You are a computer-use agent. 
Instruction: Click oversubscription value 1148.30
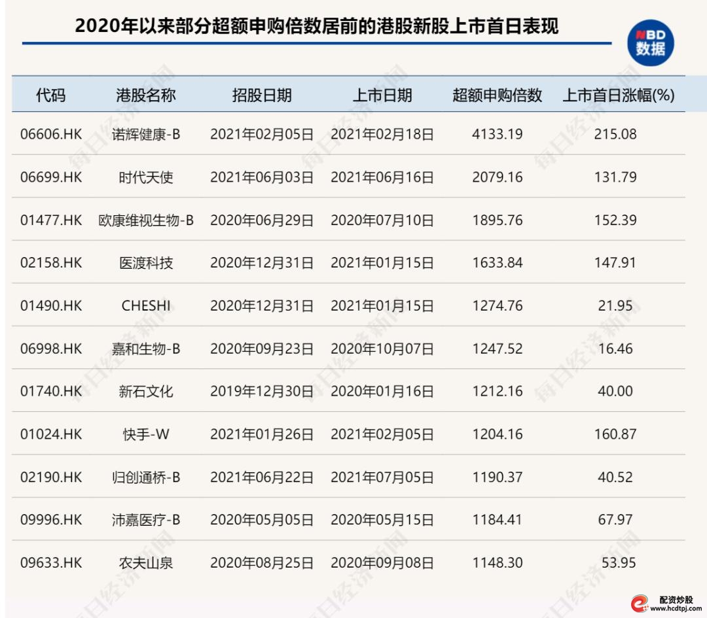click(x=498, y=562)
